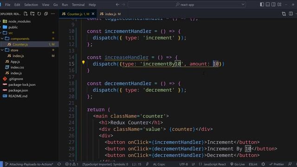Click increaseHandler on line 14
The image size is (297, 167).
[x=126, y=57]
